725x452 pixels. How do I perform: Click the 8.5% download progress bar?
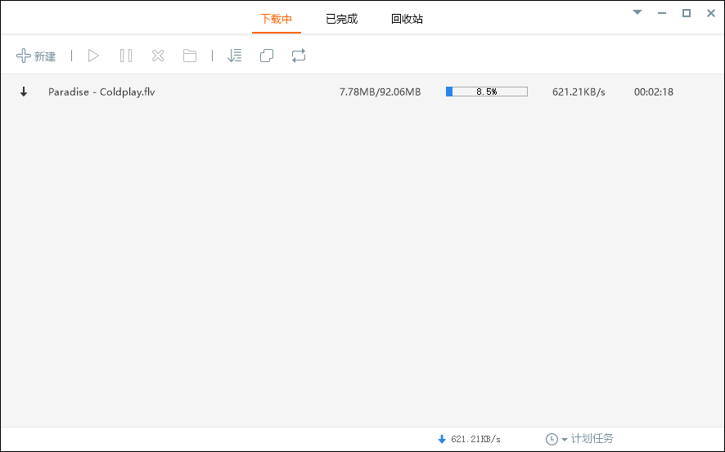[x=486, y=92]
